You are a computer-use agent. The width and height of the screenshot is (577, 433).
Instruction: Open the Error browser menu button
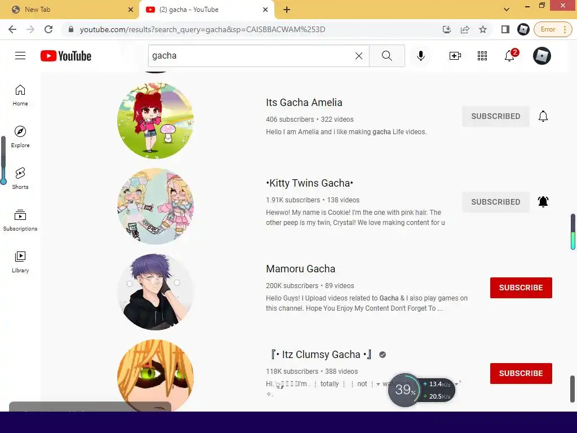553,29
